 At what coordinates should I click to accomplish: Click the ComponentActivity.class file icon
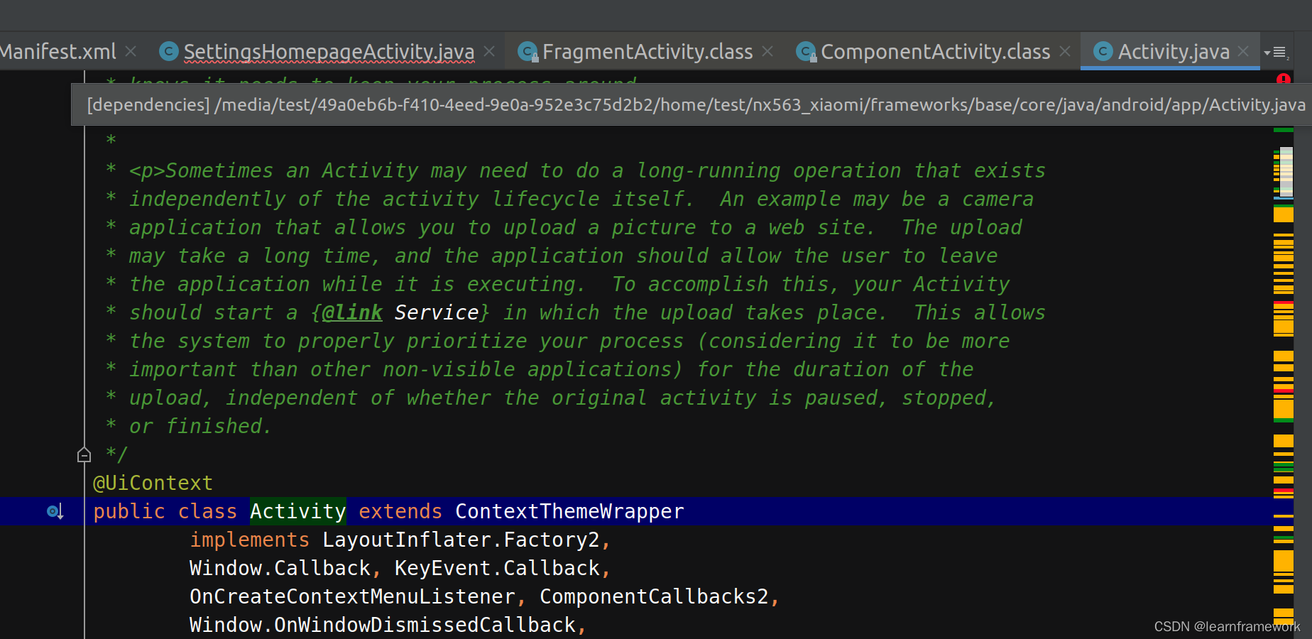coord(806,51)
